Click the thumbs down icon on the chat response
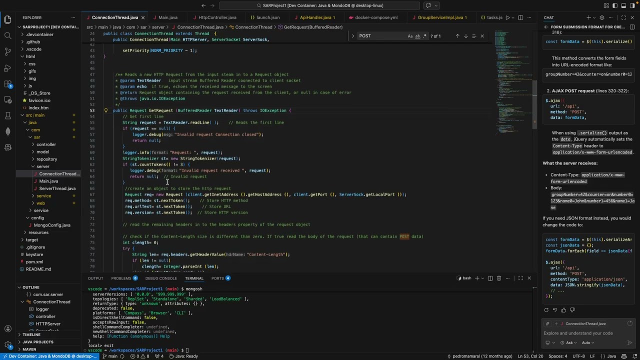The image size is (640, 360). point(572,310)
